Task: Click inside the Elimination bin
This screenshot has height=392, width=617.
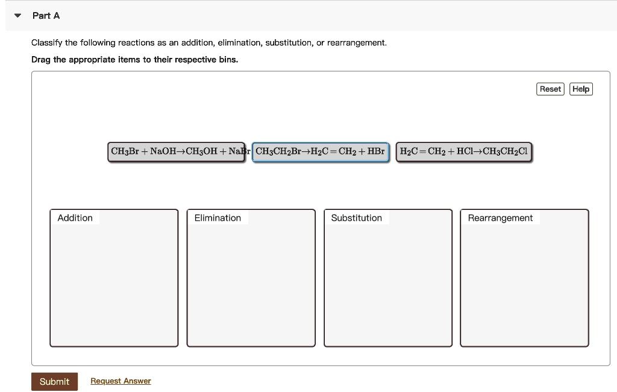Action: pos(251,283)
